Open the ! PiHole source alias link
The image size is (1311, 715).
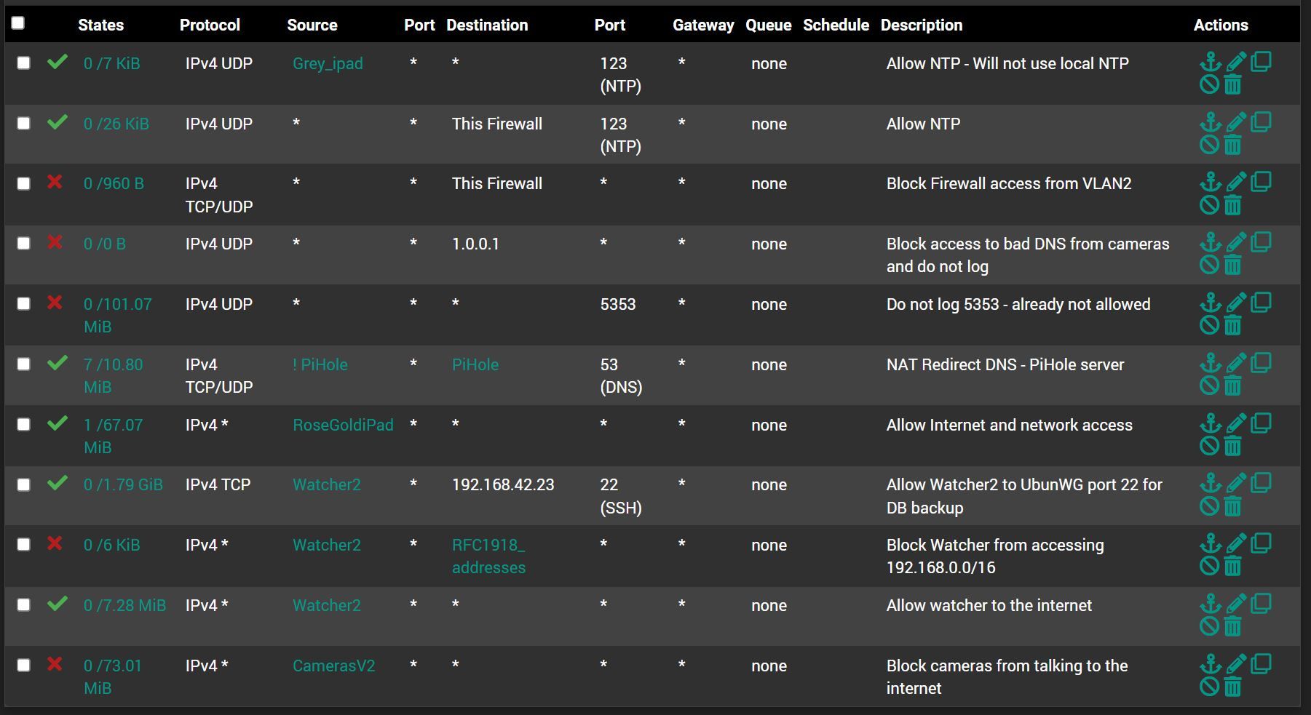[x=320, y=364]
